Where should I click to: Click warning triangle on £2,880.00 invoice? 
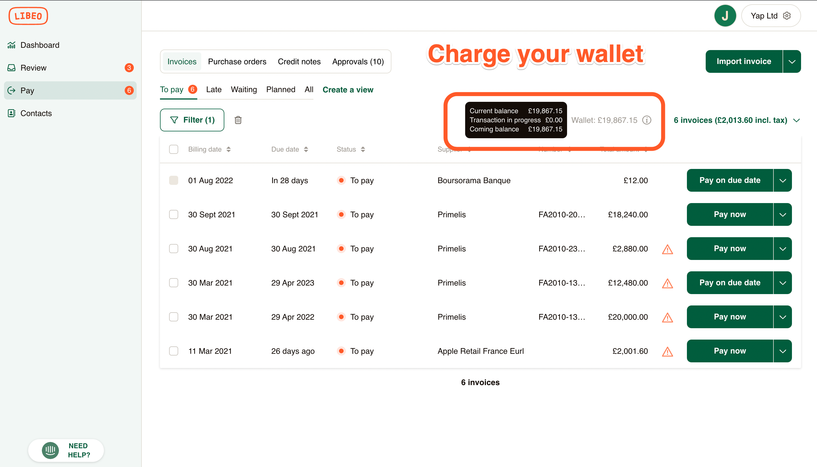667,249
